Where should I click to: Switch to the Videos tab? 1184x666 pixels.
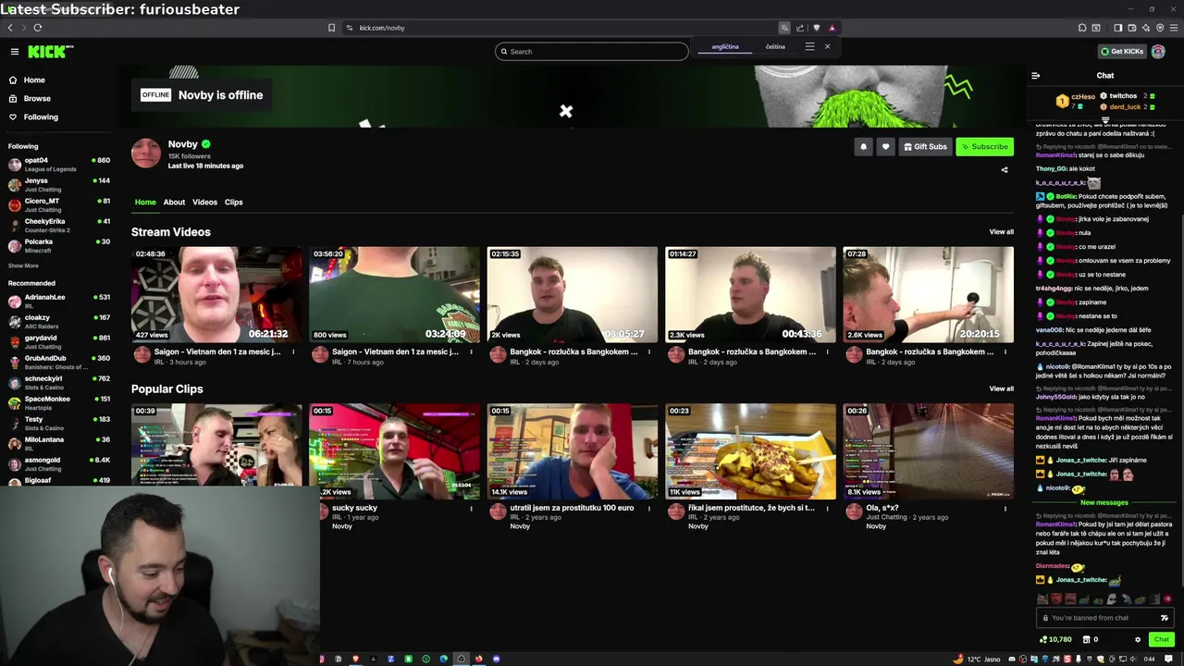[204, 202]
